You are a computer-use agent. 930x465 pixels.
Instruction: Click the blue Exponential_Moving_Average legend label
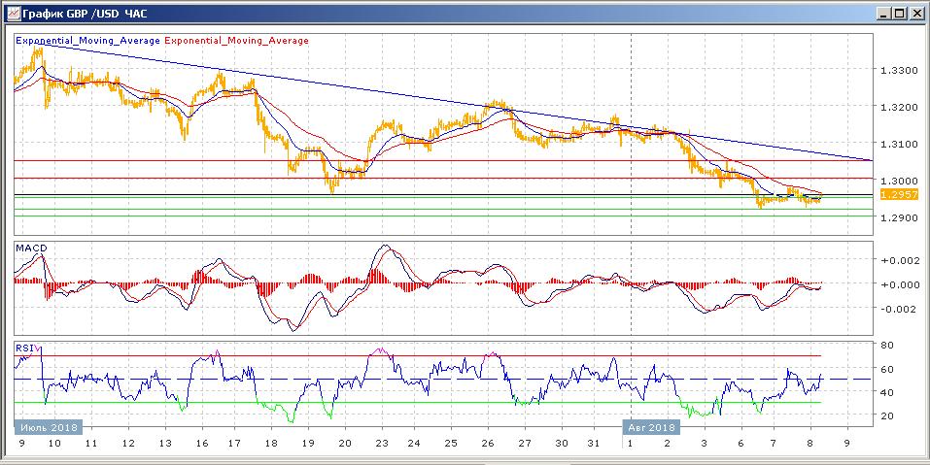pyautogui.click(x=88, y=41)
